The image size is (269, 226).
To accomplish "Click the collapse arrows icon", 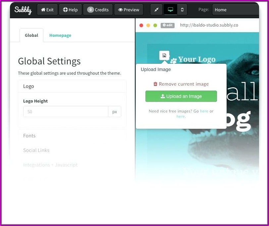I will pyautogui.click(x=156, y=10).
